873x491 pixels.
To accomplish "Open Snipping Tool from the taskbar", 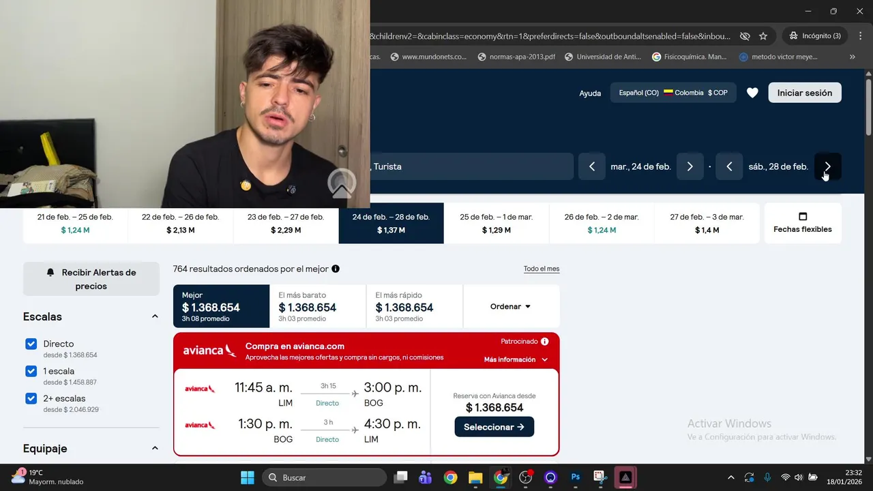I will pos(600,477).
